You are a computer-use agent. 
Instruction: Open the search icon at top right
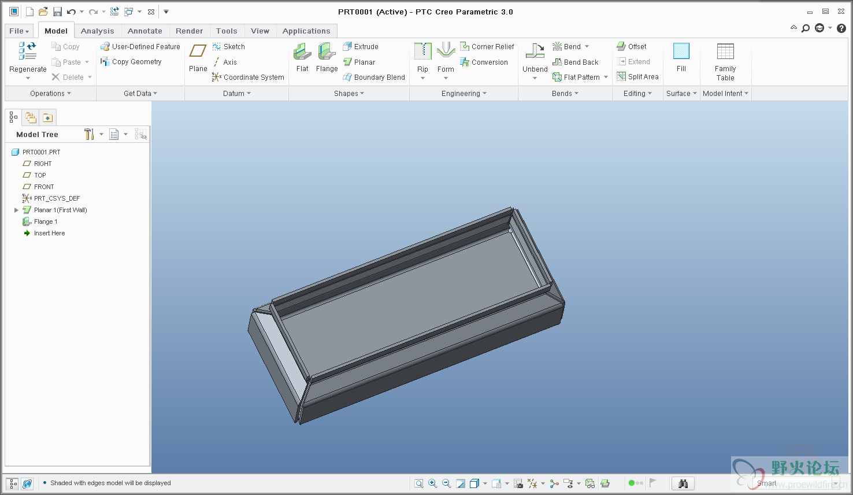pos(806,28)
